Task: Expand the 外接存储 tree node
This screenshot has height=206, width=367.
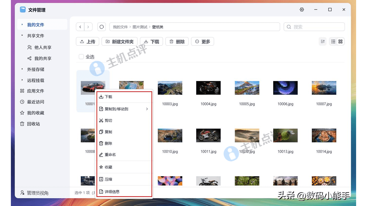Action: [22, 69]
